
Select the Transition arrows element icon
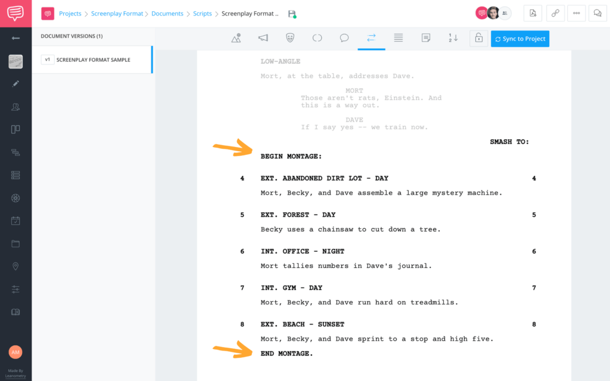coord(371,38)
